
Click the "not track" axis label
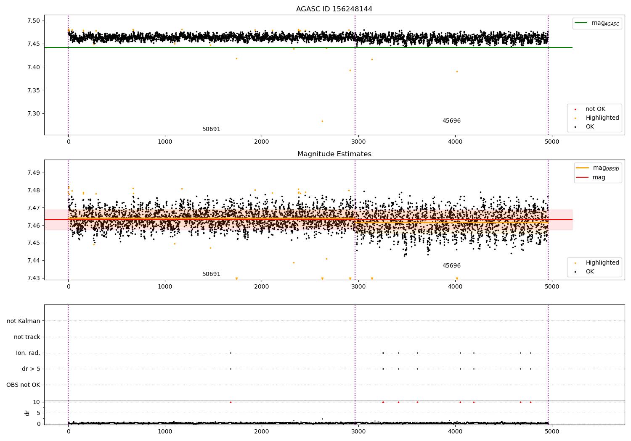(x=27, y=337)
